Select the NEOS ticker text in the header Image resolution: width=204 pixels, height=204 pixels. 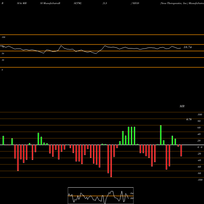pyautogui.click(x=135, y=3)
